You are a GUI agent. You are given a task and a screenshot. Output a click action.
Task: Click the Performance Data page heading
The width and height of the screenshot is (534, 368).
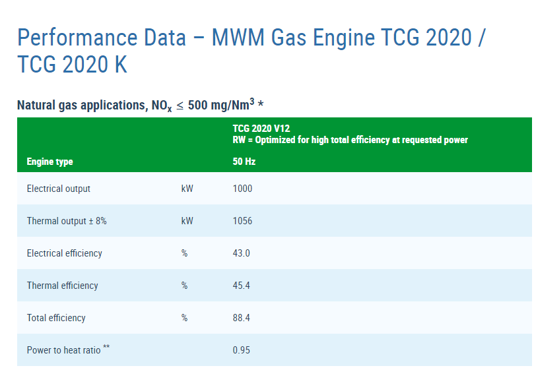click(x=251, y=51)
